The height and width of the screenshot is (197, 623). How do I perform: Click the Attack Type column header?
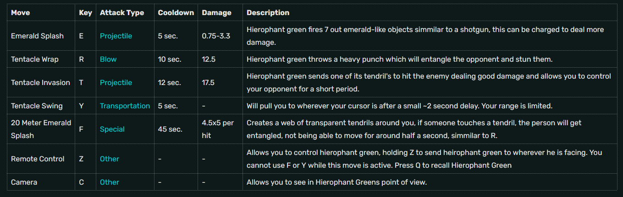(122, 12)
